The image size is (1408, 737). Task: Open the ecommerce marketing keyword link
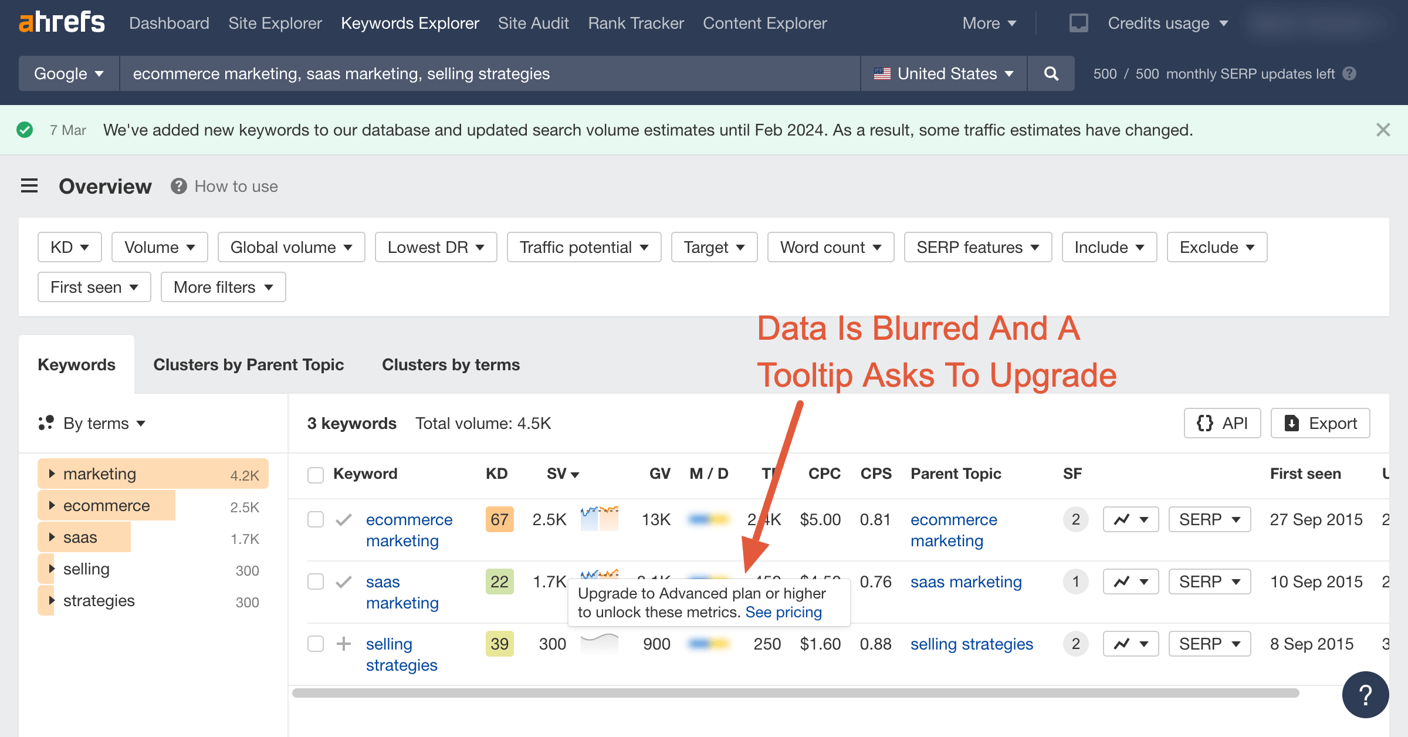(x=409, y=530)
